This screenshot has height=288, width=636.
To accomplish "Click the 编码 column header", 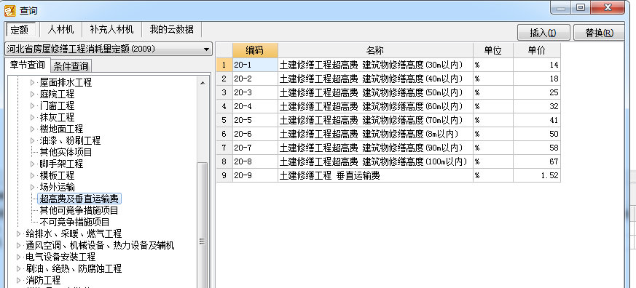I will click(255, 50).
